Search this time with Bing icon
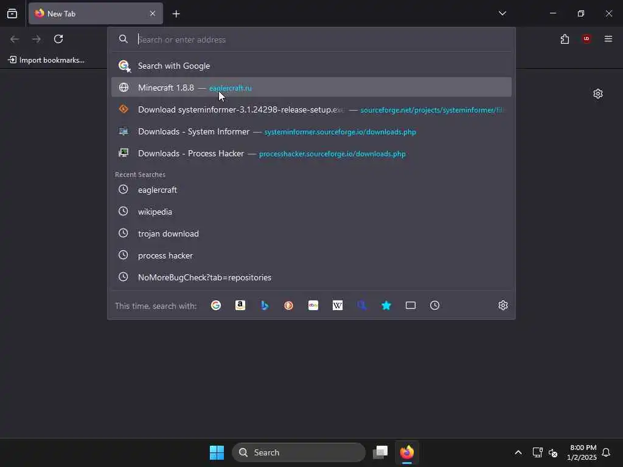 (265, 305)
